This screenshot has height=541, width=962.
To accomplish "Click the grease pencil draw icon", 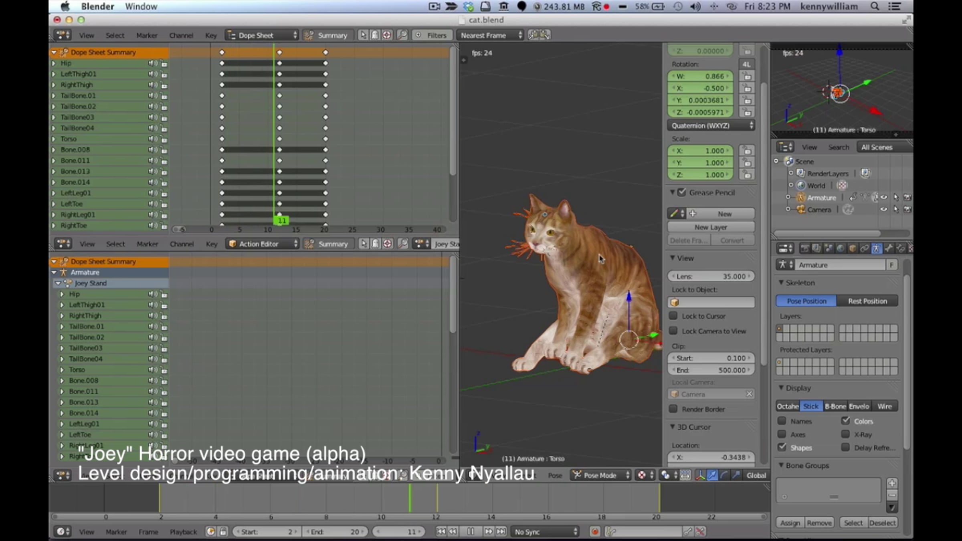I will pyautogui.click(x=674, y=214).
